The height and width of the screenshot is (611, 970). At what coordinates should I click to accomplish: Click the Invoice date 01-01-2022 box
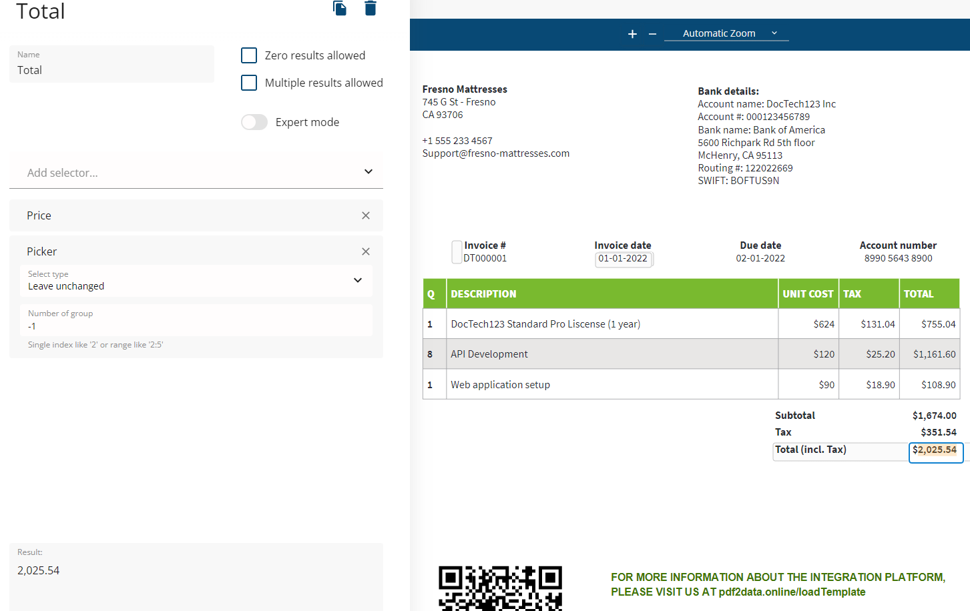tap(623, 259)
